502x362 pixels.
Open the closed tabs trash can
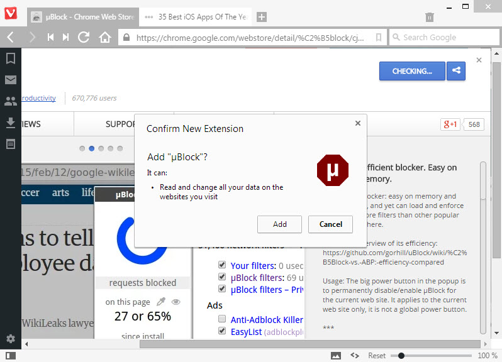point(429,17)
